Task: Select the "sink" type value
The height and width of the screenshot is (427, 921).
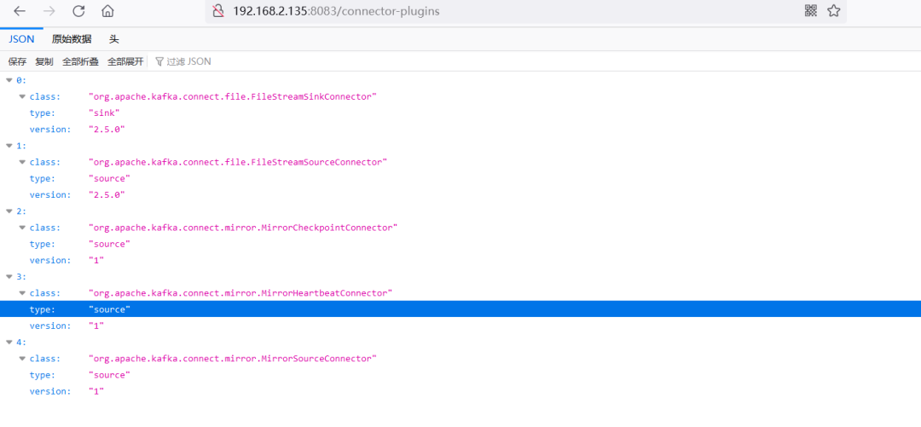Action: (x=104, y=113)
